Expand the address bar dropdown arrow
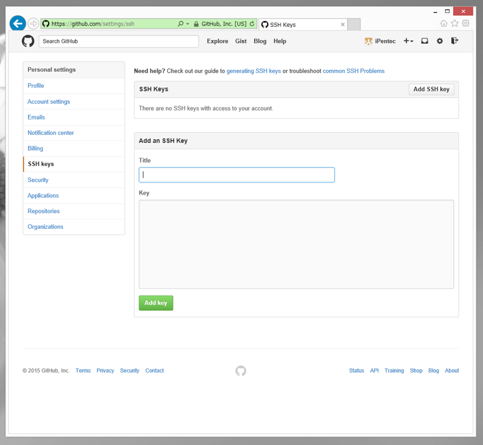Viewport: 483px width, 445px height. coord(187,24)
